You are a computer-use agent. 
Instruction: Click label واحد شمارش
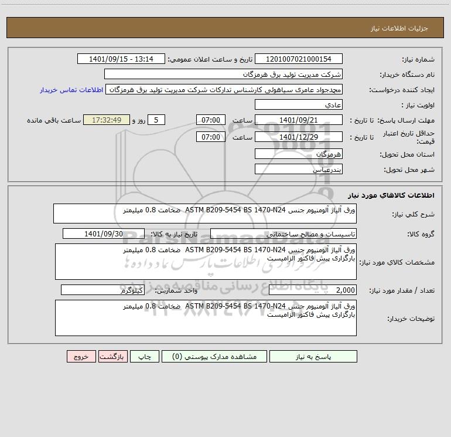[176, 290]
